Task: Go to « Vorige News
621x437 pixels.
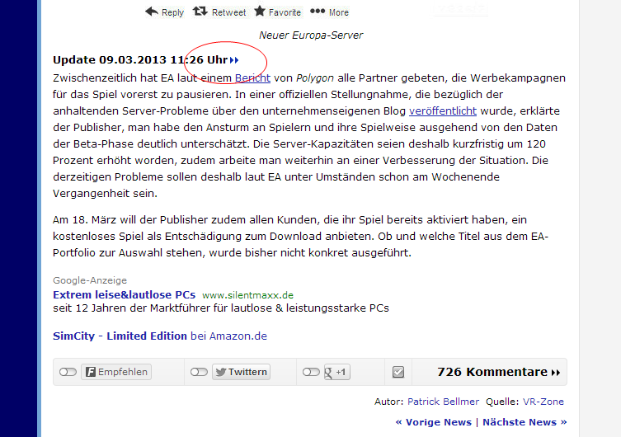Action: click(434, 422)
